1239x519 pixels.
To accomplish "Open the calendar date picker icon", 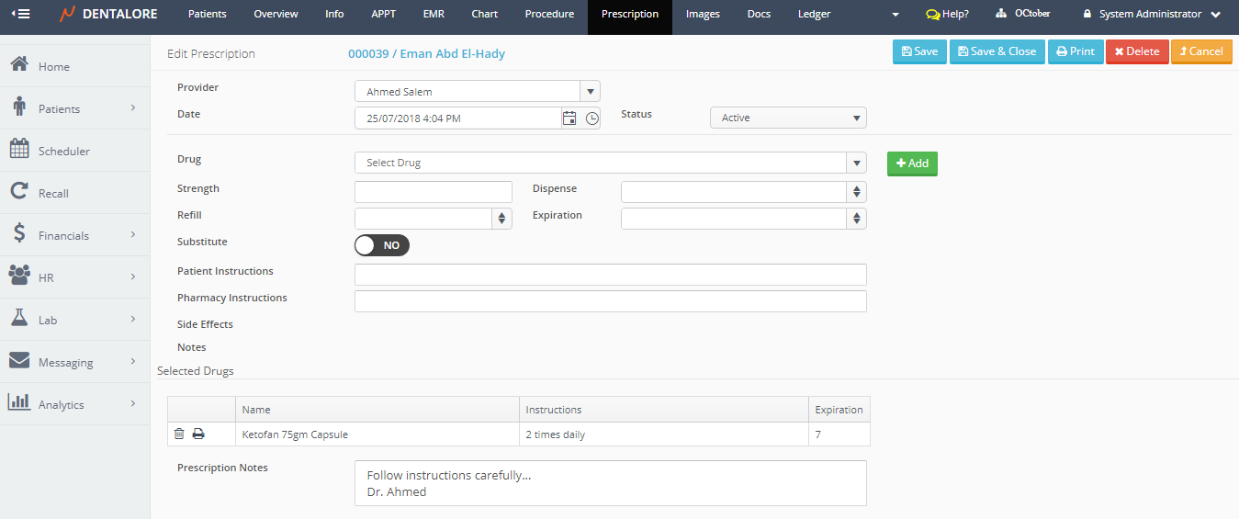I will click(x=569, y=118).
